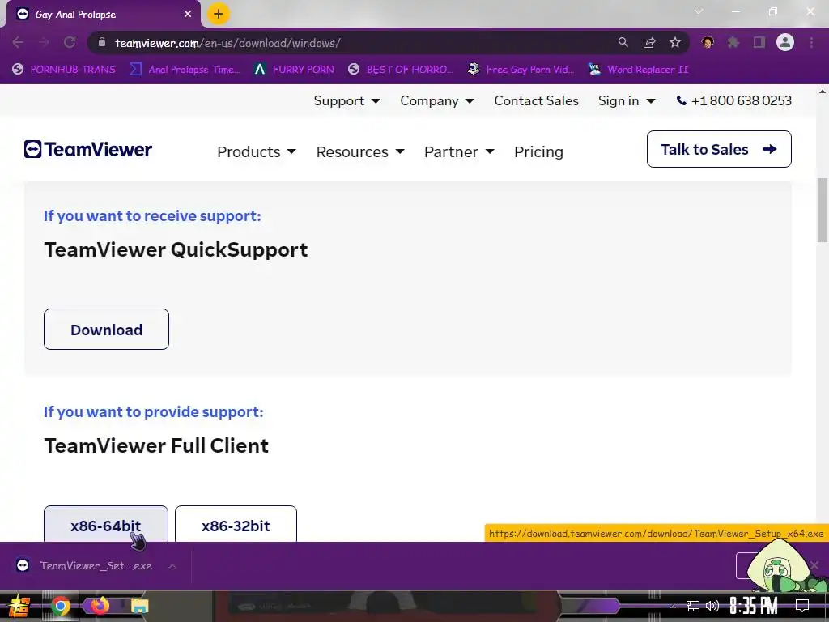Image resolution: width=829 pixels, height=622 pixels.
Task: Expand the Resources menu
Action: 360,151
